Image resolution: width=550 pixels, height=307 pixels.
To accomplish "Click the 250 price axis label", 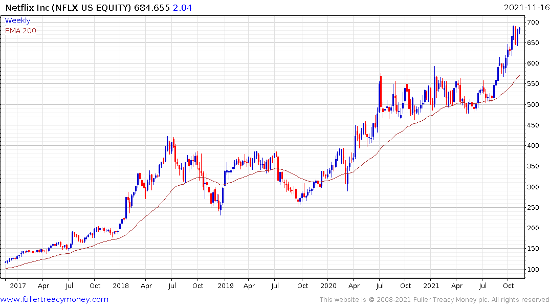I will [533, 208].
